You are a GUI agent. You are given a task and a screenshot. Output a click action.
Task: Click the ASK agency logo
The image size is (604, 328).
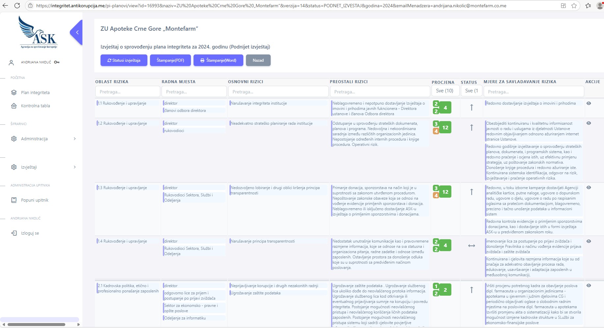(39, 32)
